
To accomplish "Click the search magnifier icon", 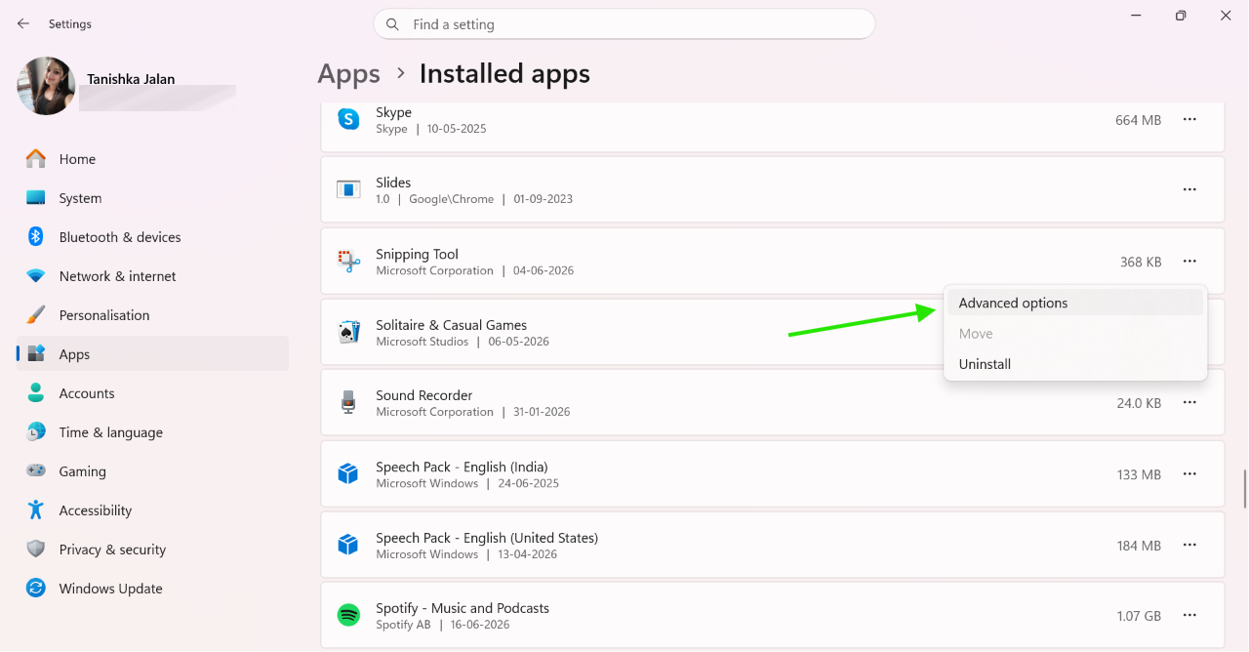I will [392, 24].
